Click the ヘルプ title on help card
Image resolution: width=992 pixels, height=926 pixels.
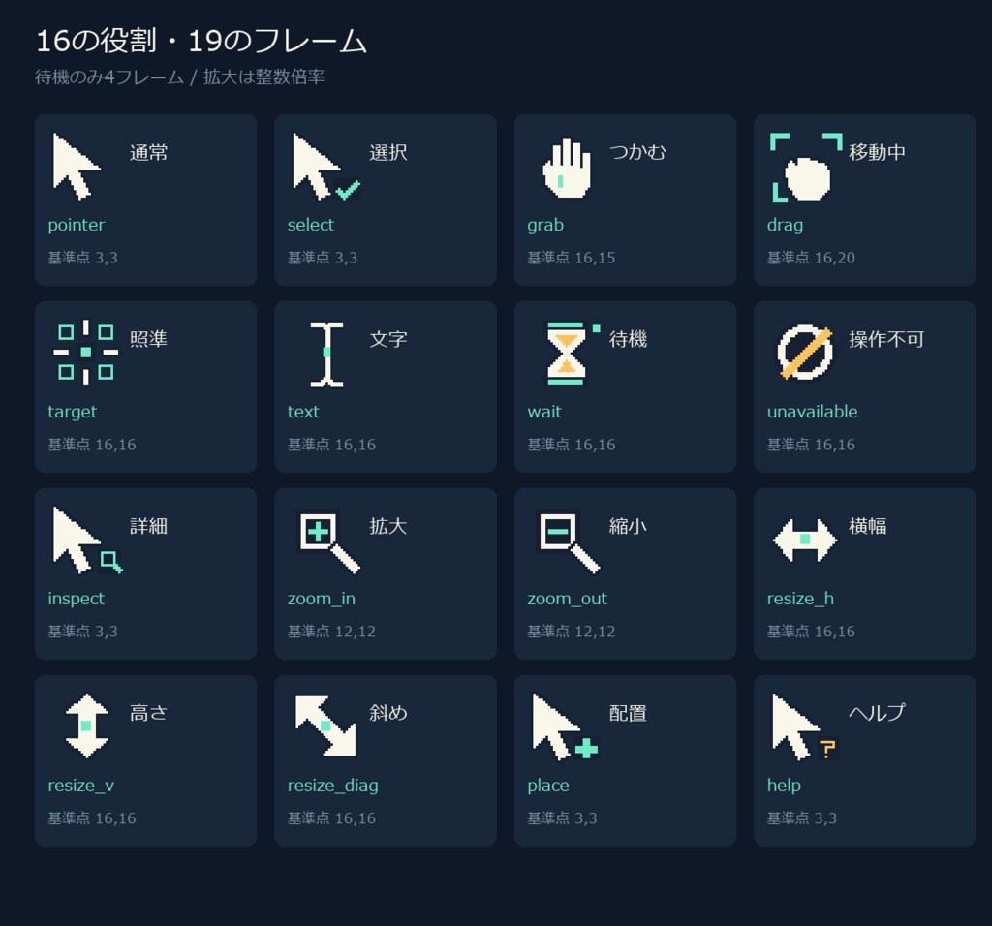point(878,714)
